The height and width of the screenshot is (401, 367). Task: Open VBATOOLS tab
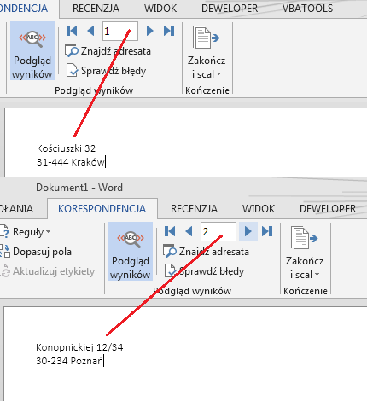307,9
